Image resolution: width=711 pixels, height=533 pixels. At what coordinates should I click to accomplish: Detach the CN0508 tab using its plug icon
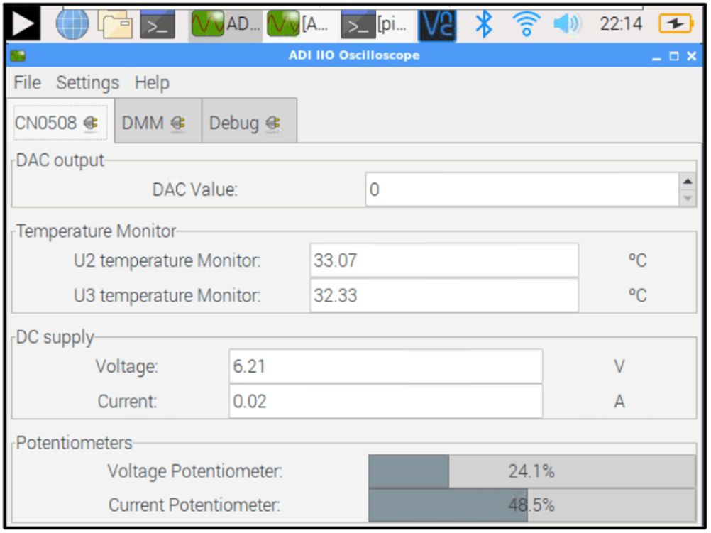tap(90, 123)
